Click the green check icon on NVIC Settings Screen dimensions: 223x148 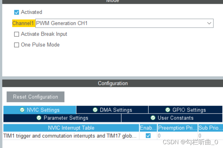click(x=22, y=110)
